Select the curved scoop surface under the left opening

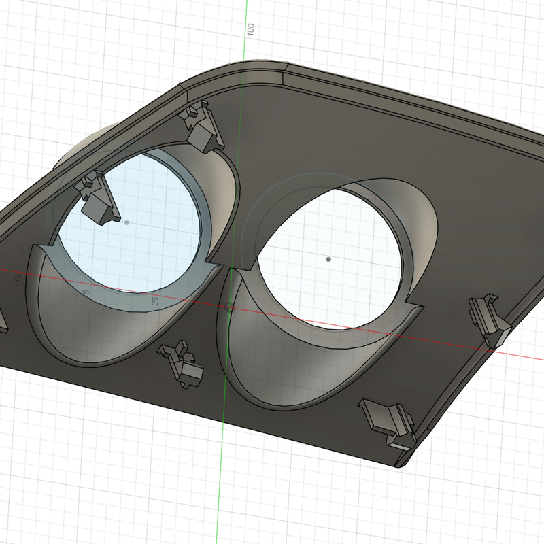[94, 333]
